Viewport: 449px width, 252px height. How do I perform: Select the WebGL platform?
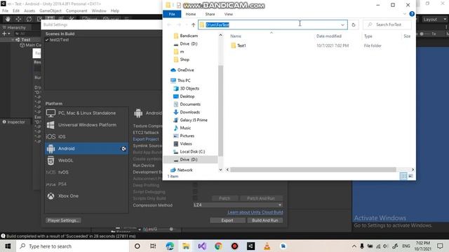tap(86, 160)
